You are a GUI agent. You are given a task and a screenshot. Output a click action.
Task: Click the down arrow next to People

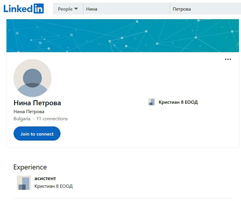[x=76, y=9]
